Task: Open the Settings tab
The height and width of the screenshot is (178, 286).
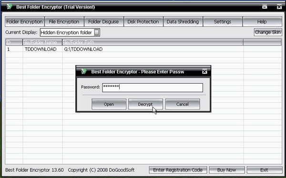Action: click(223, 22)
